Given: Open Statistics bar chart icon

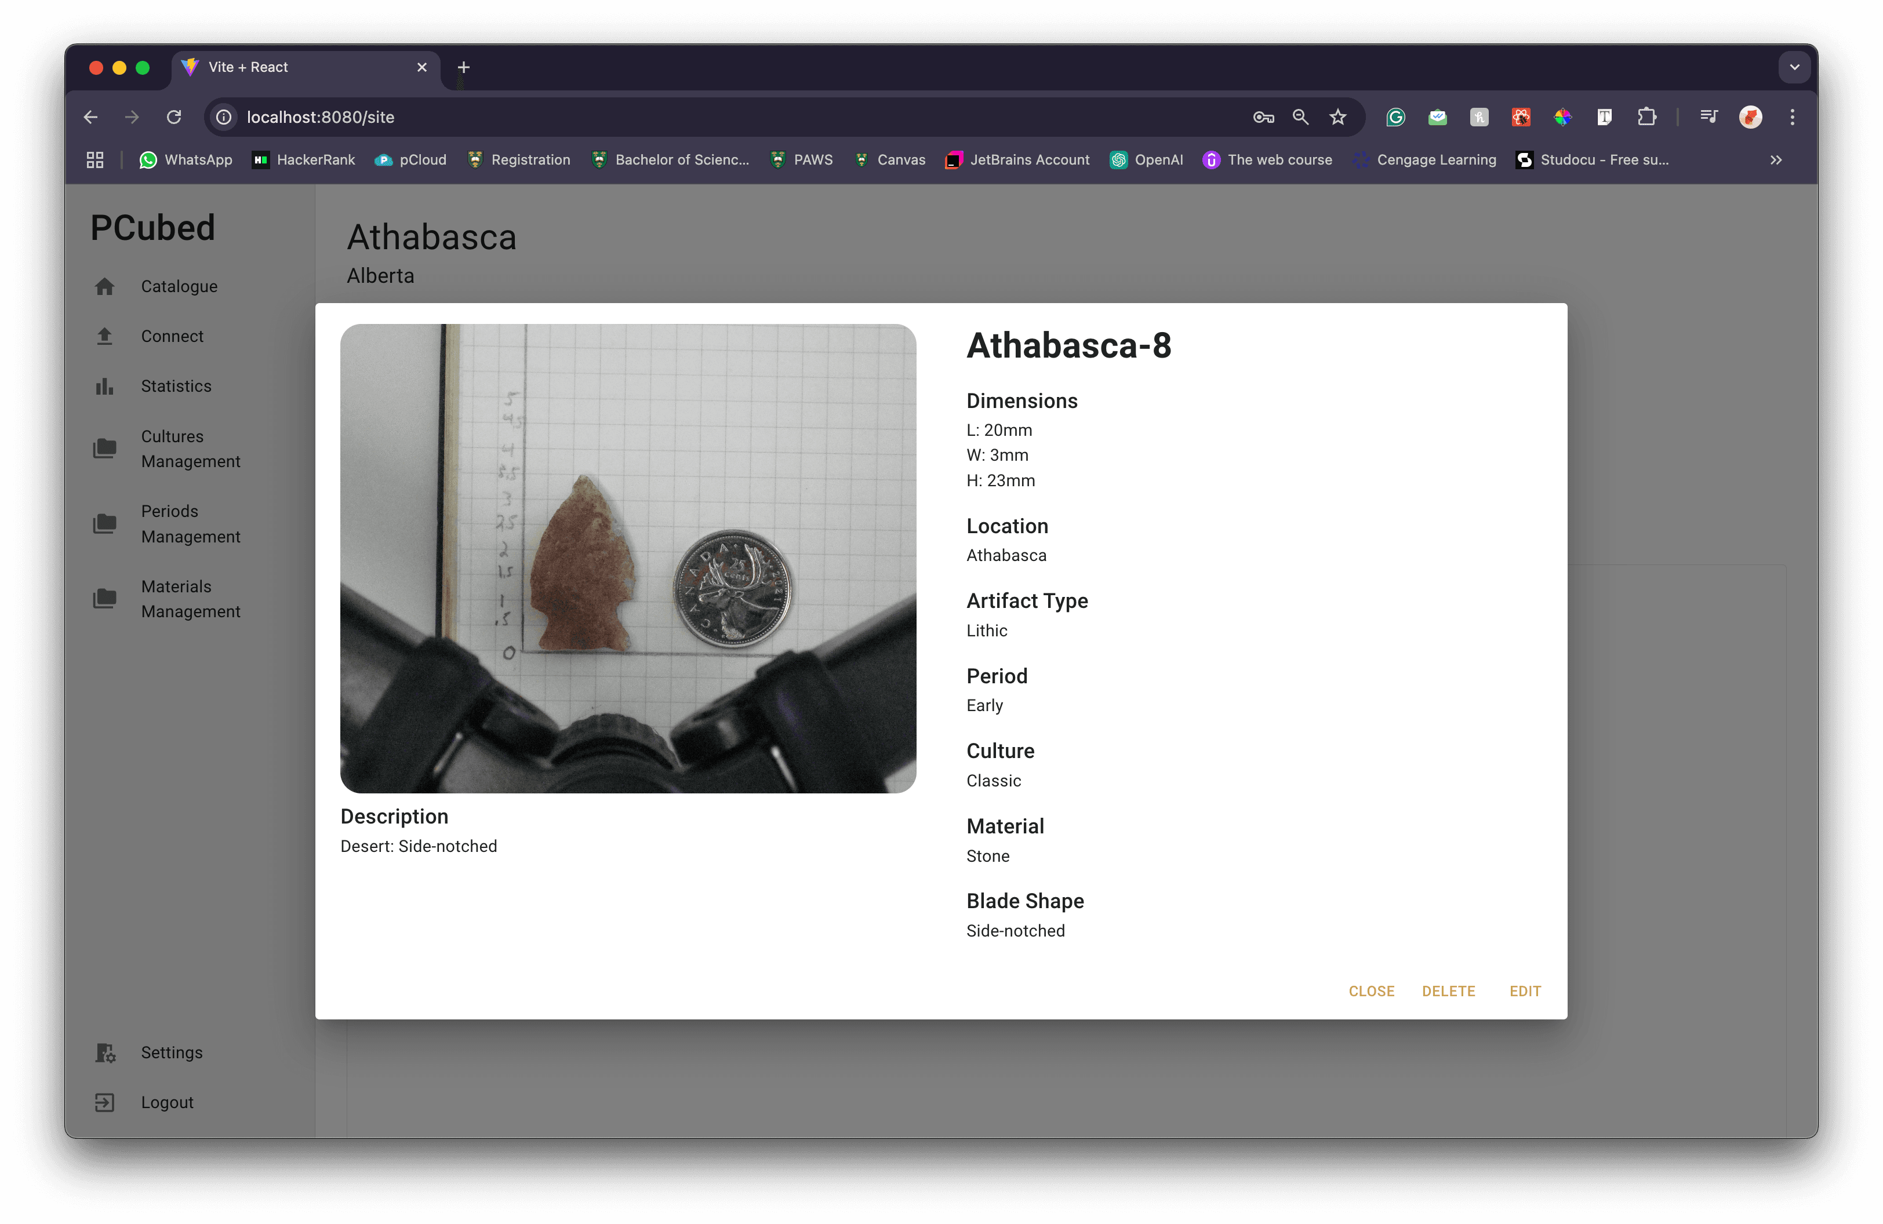Looking at the screenshot, I should coord(104,387).
